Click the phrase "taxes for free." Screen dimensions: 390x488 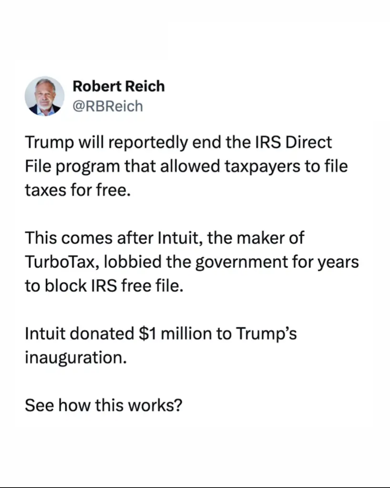(77, 190)
